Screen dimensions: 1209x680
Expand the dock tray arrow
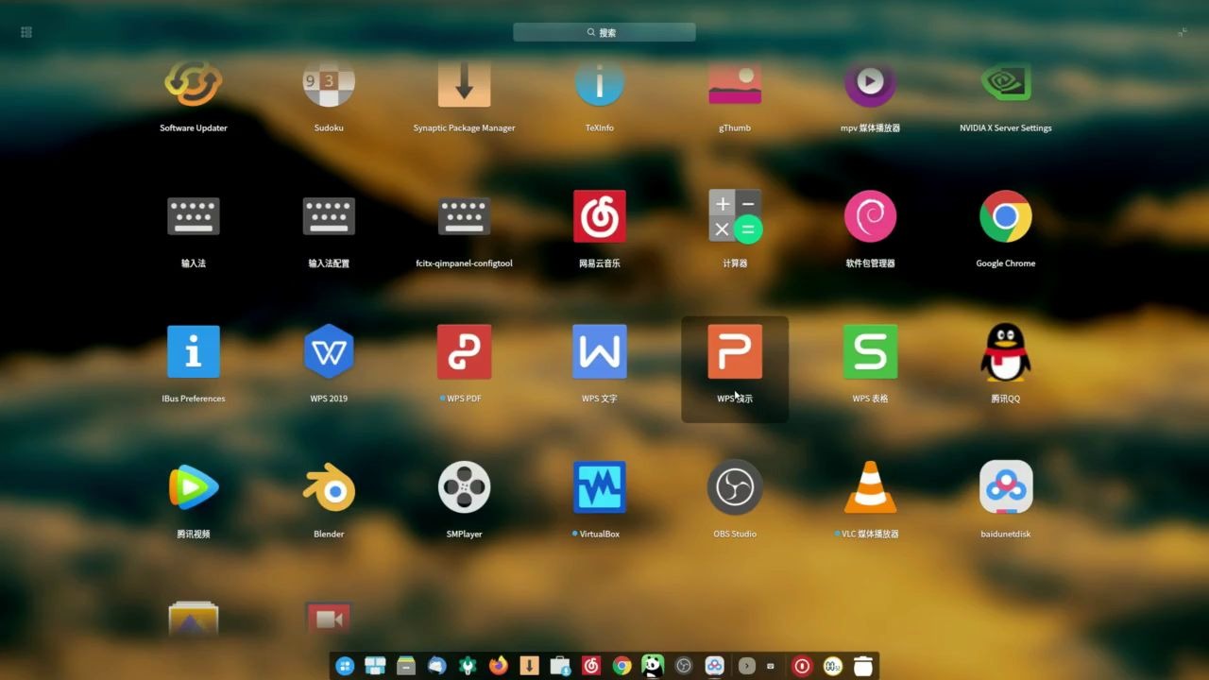[746, 666]
